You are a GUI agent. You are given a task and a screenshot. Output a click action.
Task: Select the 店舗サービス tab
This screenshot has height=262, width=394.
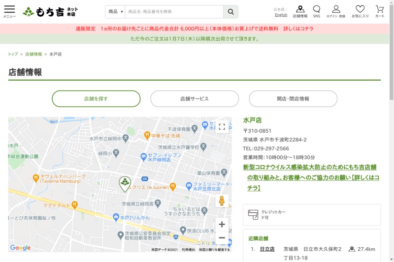(x=195, y=99)
